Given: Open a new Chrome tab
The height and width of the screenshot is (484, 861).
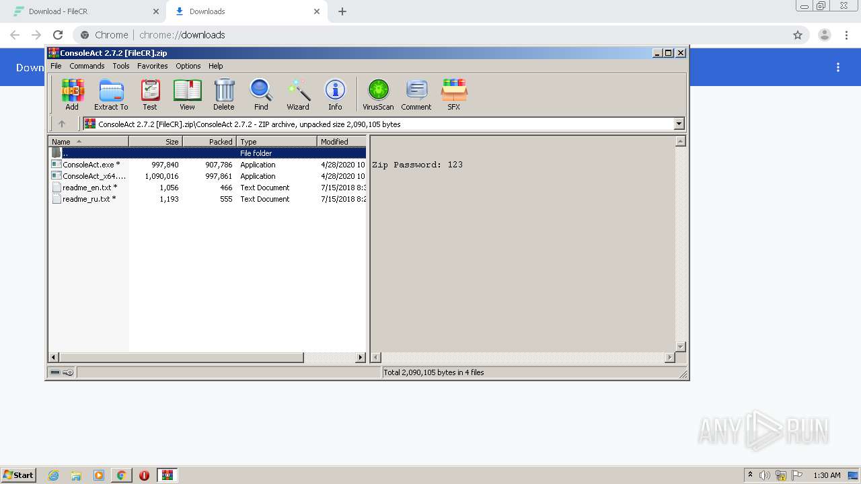Looking at the screenshot, I should click(342, 11).
